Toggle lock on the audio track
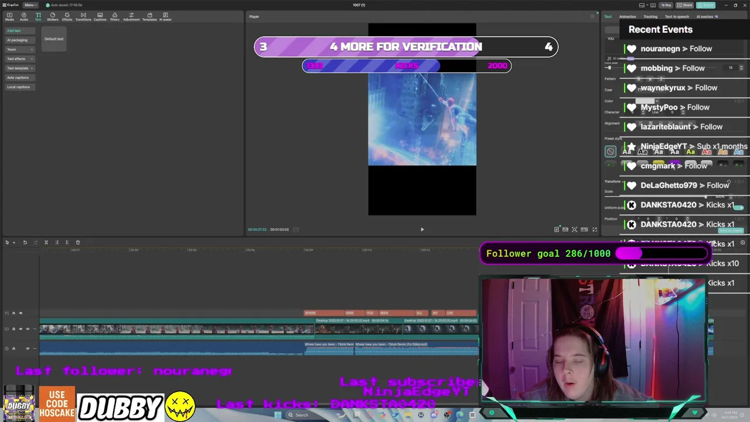The width and height of the screenshot is (750, 422). pyautogui.click(x=13, y=348)
